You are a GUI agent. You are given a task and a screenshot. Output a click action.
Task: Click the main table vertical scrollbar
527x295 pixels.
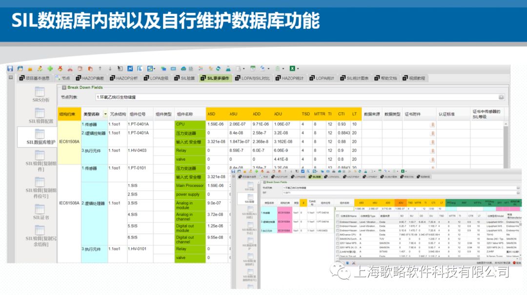click(x=505, y=145)
